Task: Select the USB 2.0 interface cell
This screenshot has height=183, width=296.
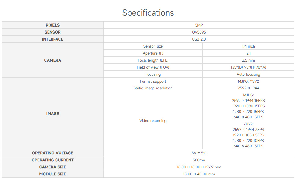Action: 199,39
